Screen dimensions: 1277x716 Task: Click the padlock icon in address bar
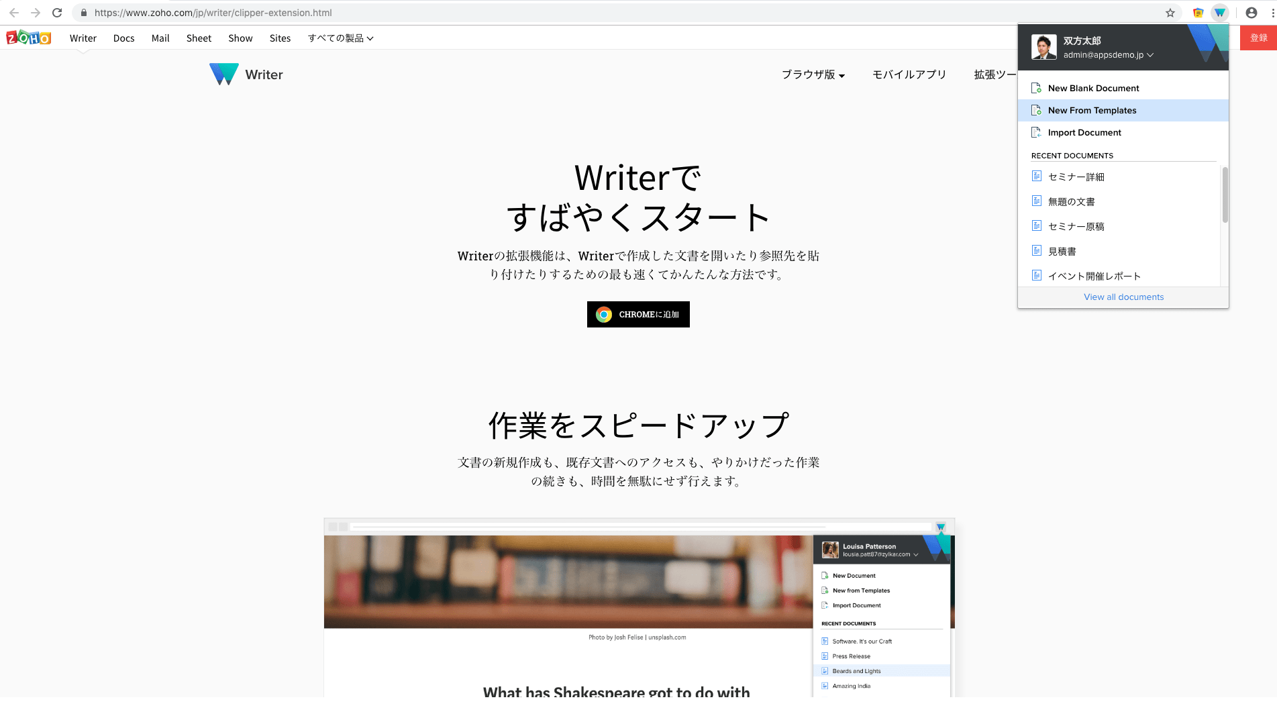84,13
